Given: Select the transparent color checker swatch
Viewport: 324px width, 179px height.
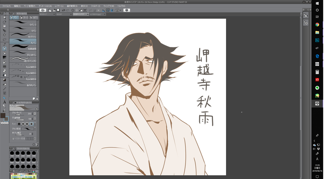Looking at the screenshot, I should coord(4,123).
